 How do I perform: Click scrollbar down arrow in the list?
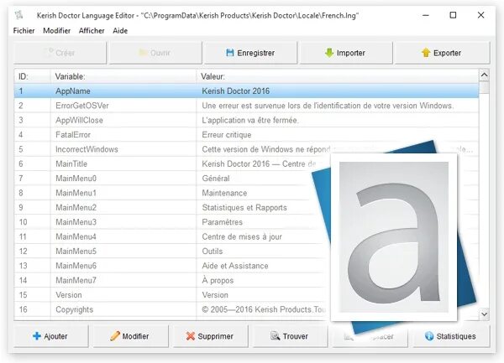point(484,314)
